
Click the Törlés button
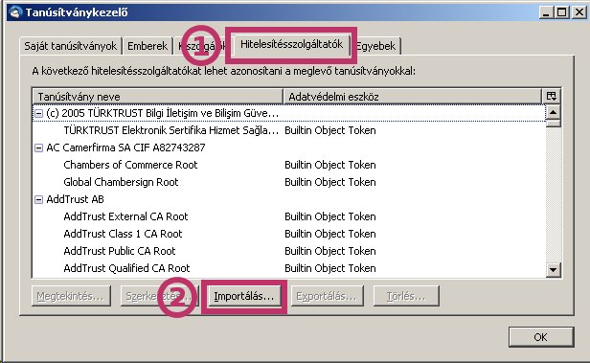(x=406, y=296)
